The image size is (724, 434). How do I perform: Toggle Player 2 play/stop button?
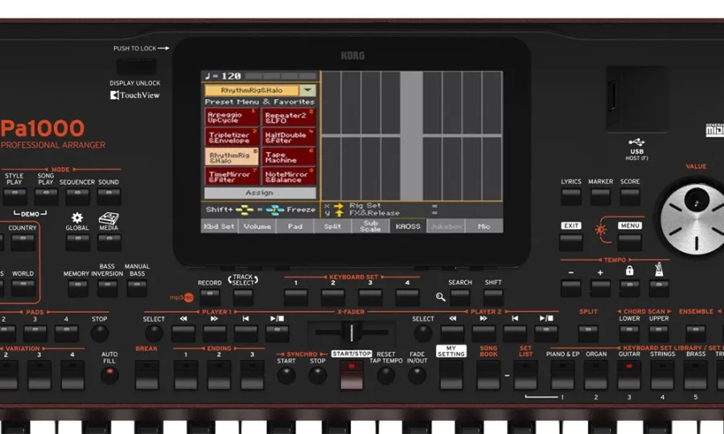click(546, 333)
